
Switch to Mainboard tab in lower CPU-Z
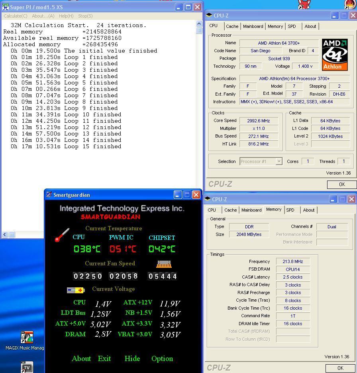click(251, 210)
